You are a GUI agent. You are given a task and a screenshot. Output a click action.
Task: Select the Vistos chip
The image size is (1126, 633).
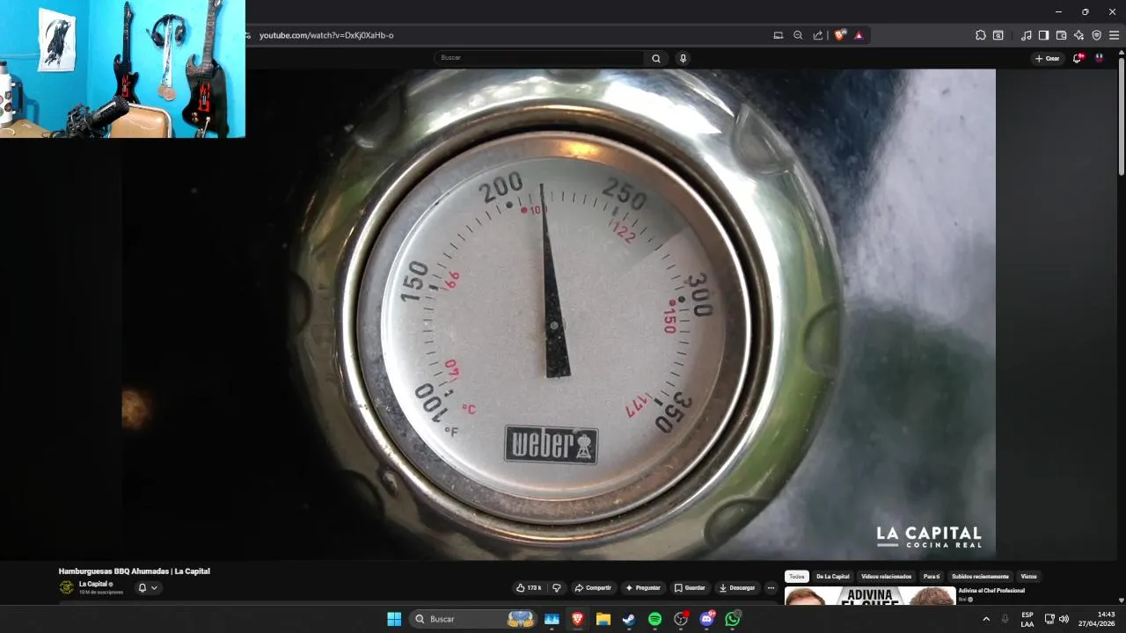tap(1028, 577)
